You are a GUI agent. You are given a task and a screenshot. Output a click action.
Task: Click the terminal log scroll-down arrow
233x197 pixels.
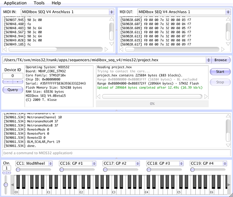point(228,145)
